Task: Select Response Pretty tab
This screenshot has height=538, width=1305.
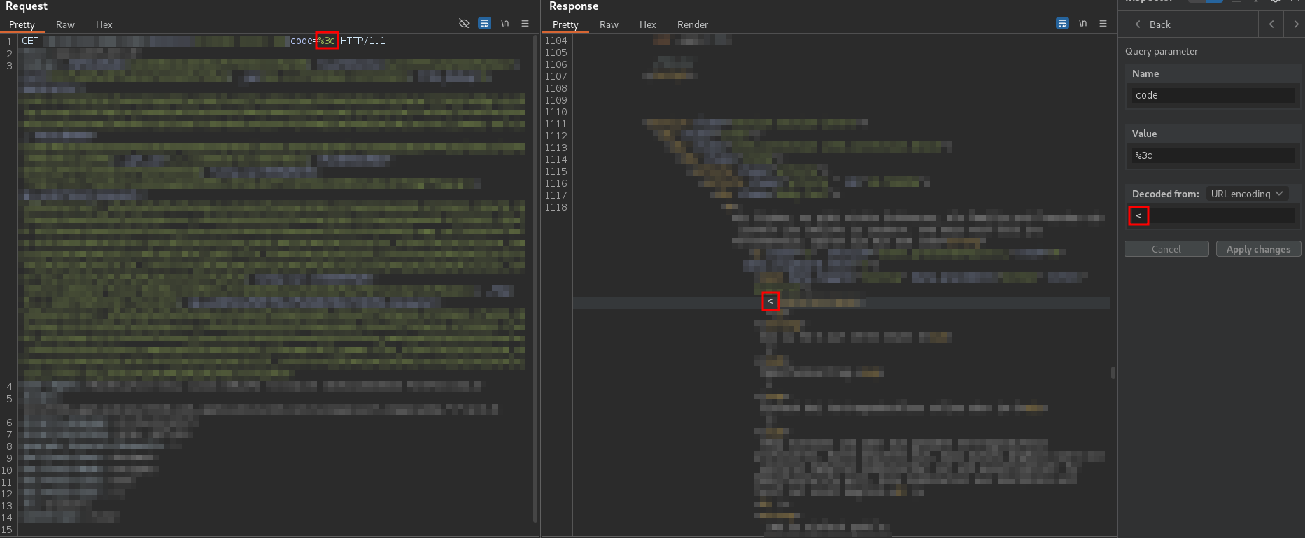Action: point(565,24)
